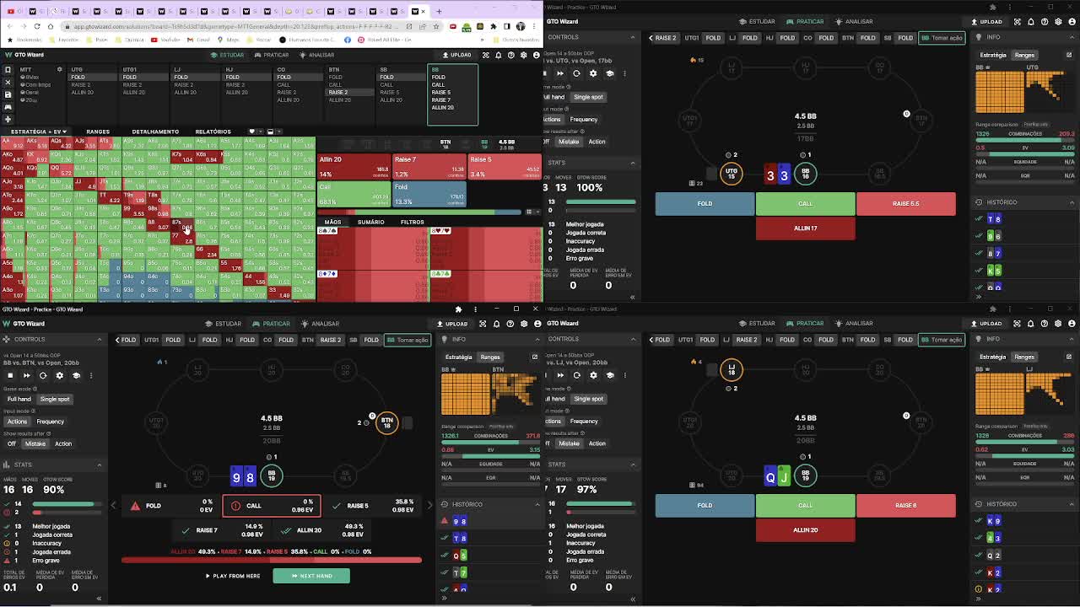
Task: Switch to Detalhamento tab in browser solver
Action: click(155, 132)
